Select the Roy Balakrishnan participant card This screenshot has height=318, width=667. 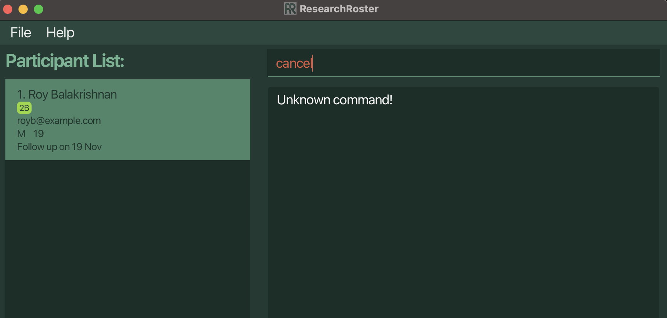pos(128,120)
